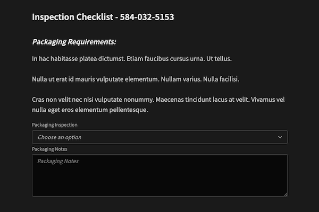Click the checklist number 584-032-5153
Screen dimensions: 319x212
147,17
